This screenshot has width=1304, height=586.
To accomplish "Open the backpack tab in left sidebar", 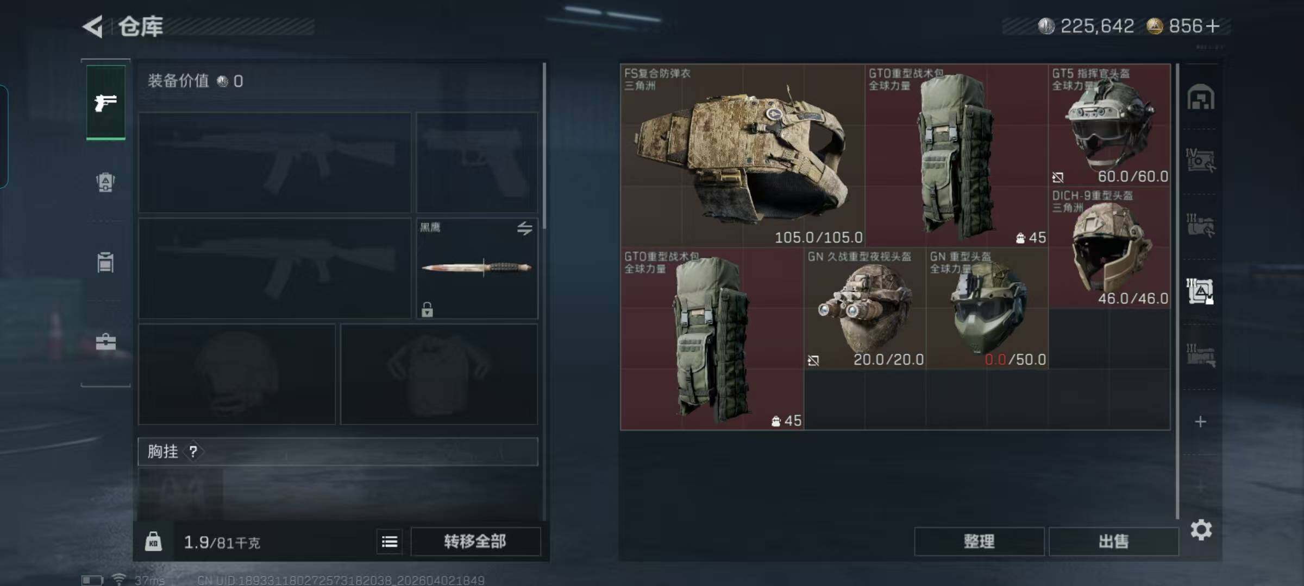I will pos(105,182).
